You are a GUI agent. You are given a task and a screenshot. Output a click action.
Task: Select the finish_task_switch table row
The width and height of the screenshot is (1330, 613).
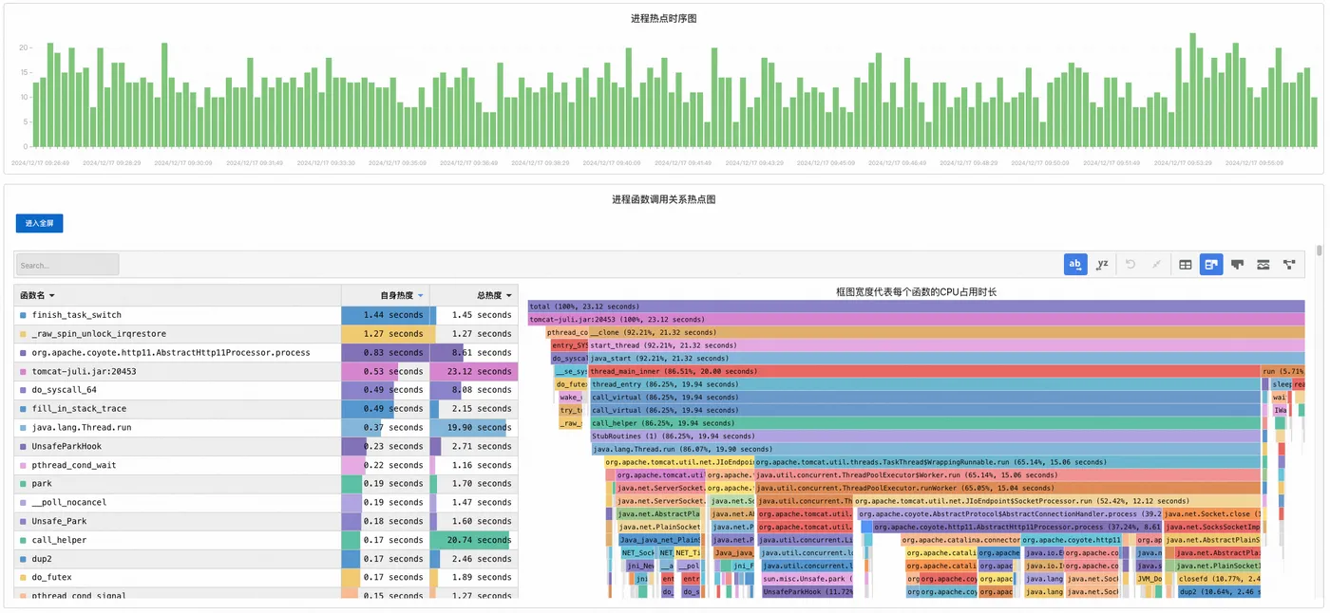266,315
